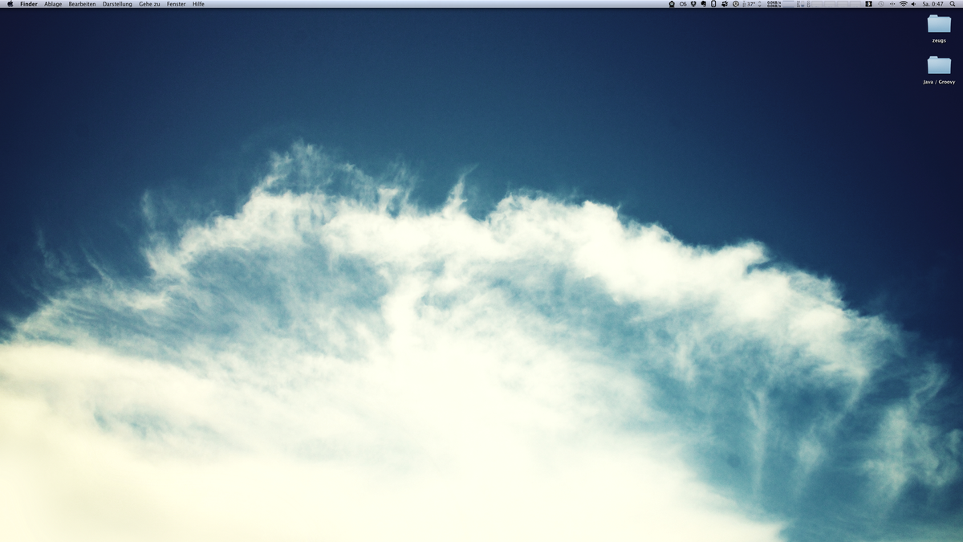Click the Evernote elephant icon
The height and width of the screenshot is (542, 963).
click(x=704, y=4)
